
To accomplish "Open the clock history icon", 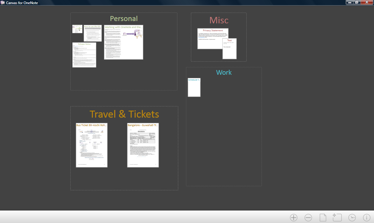I will (x=352, y=217).
